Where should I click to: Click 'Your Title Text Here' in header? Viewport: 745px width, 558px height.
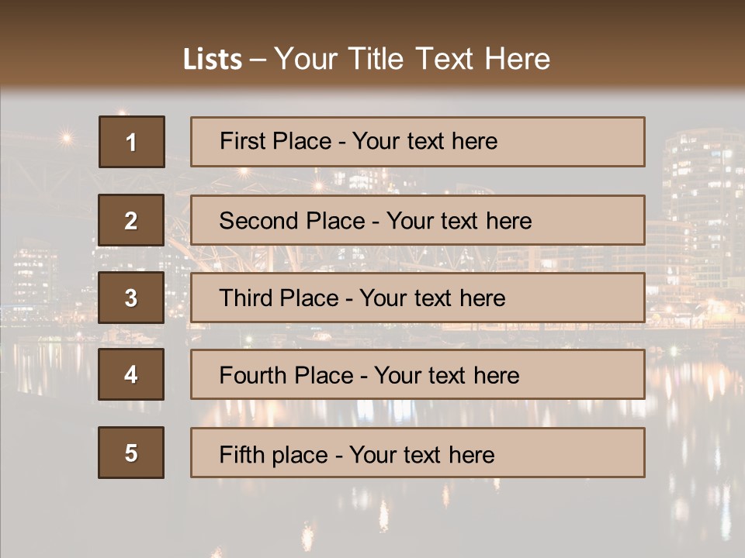coord(412,59)
